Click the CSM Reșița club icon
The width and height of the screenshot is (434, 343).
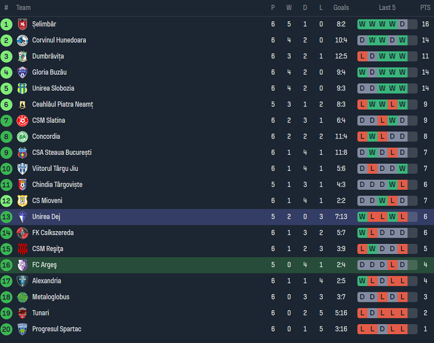[x=22, y=249]
